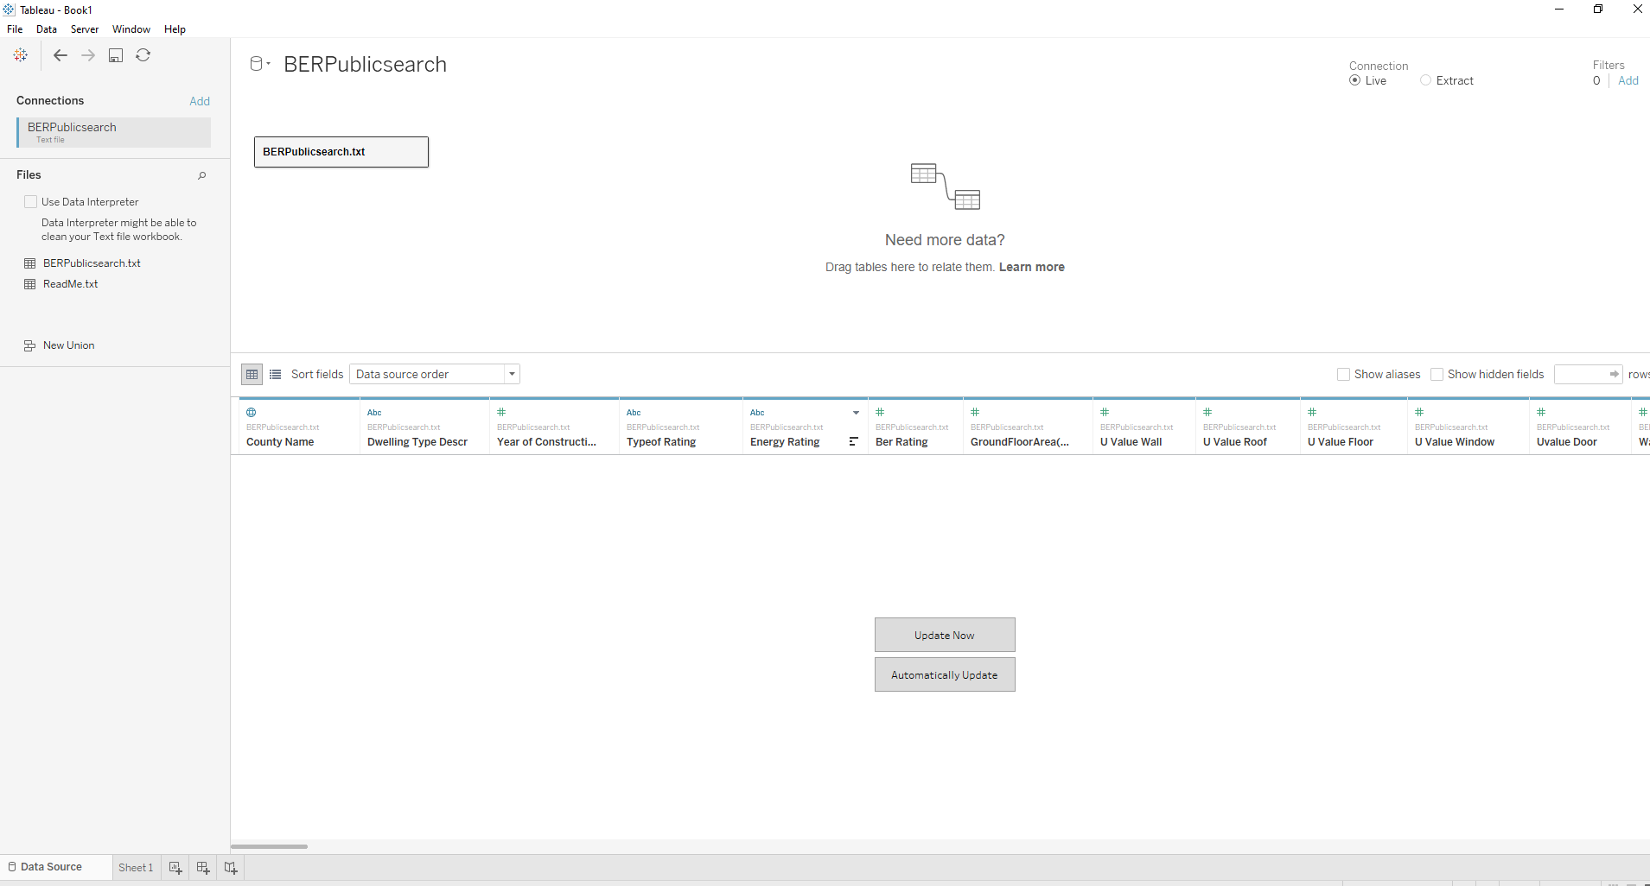Select BERPublicsearch.txt in the Files list

pos(92,263)
